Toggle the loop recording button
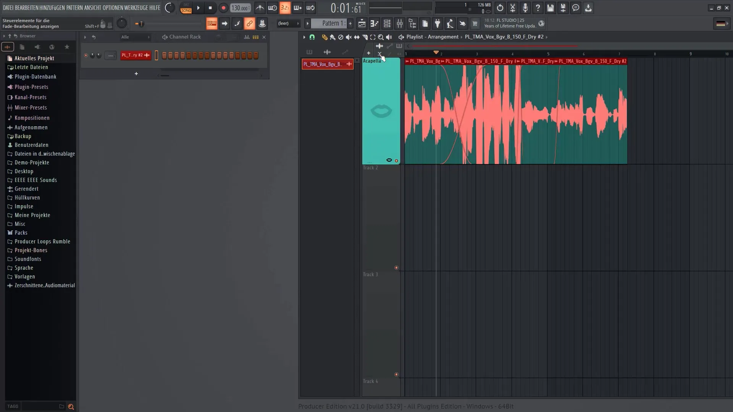The image size is (733, 412). pos(312,8)
